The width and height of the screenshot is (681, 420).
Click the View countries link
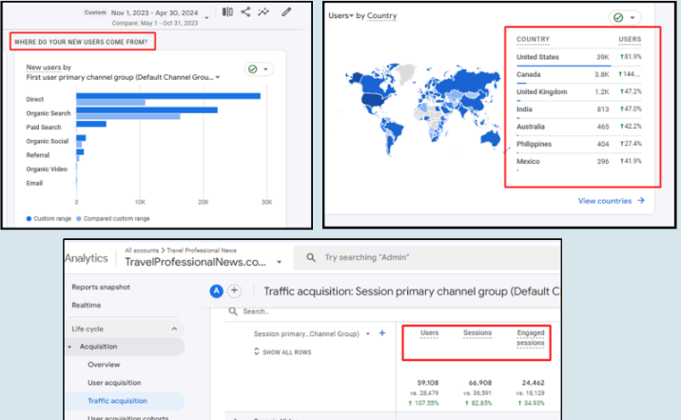[x=612, y=201]
